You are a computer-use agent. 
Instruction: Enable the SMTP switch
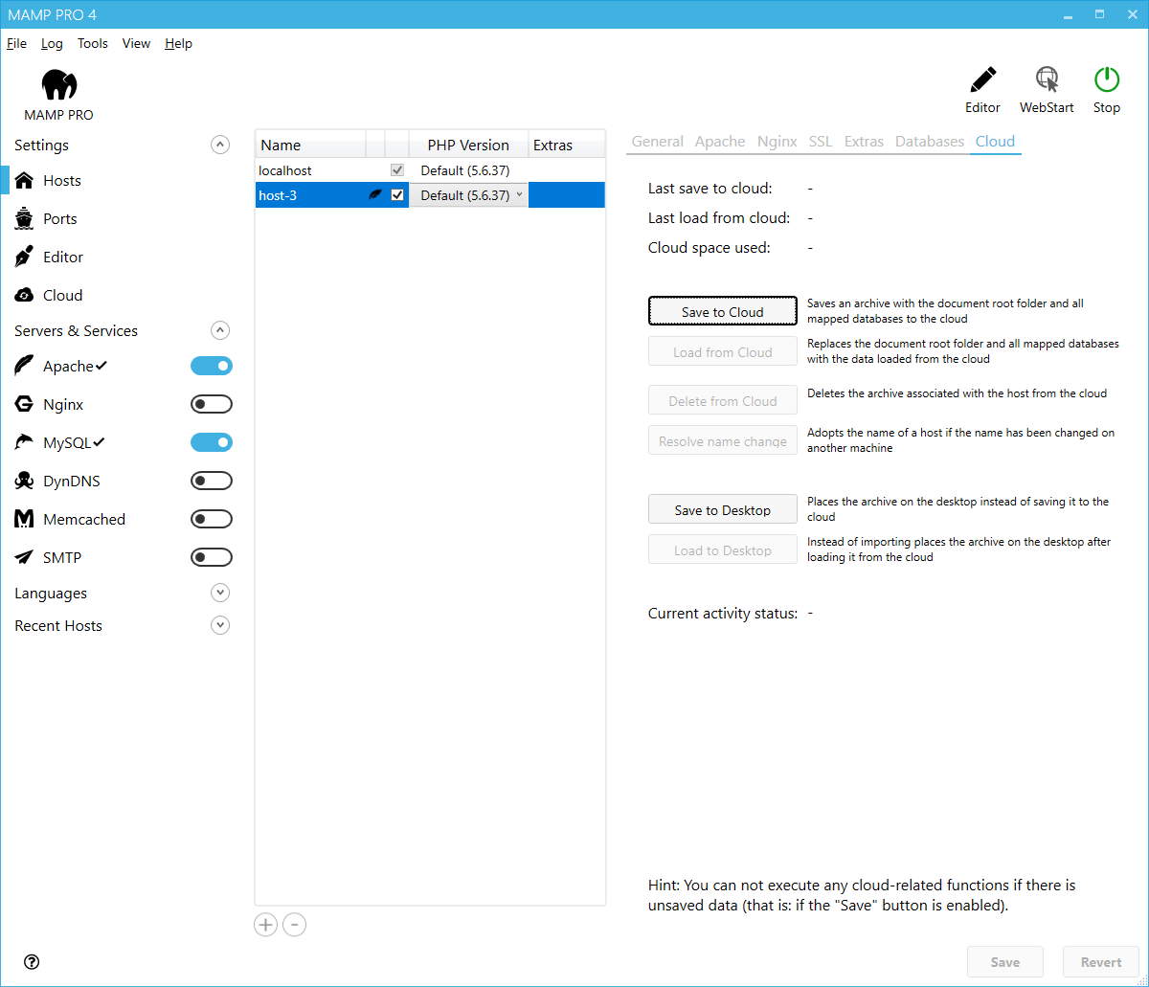[x=212, y=557]
